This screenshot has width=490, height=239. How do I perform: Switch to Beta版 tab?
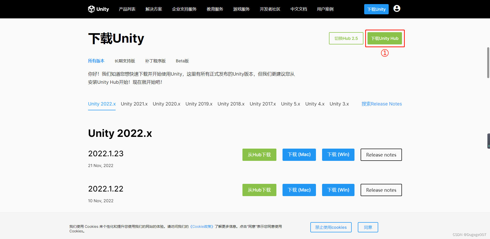182,61
